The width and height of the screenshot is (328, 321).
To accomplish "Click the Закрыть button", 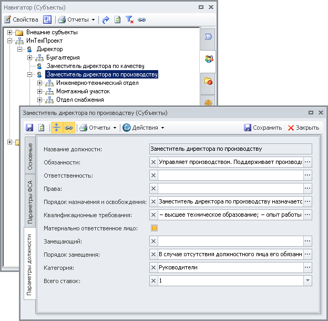I will (x=303, y=128).
